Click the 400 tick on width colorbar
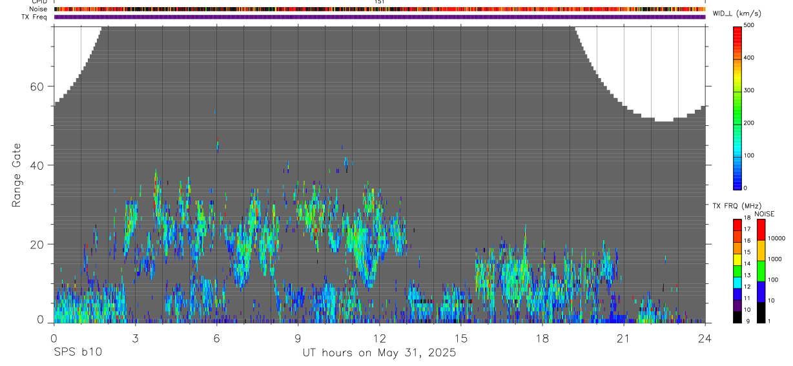 tap(750, 58)
